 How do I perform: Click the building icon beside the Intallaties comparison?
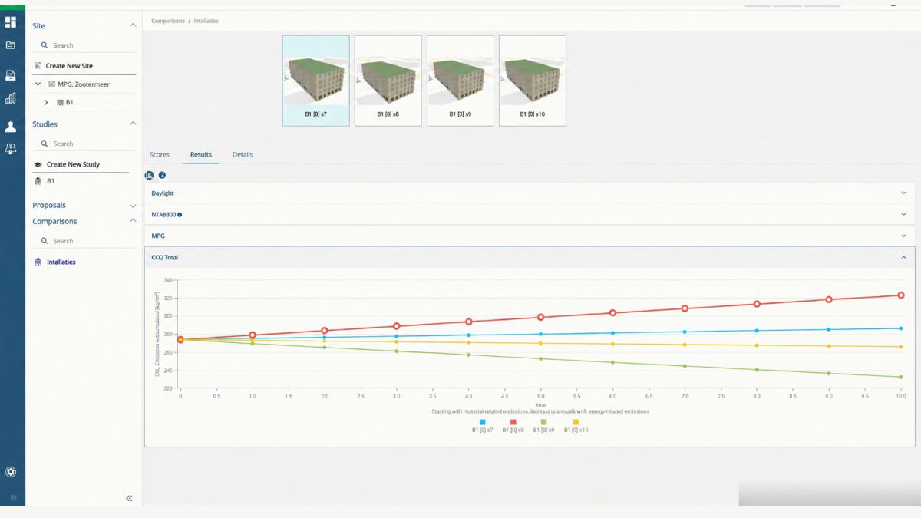pos(38,262)
